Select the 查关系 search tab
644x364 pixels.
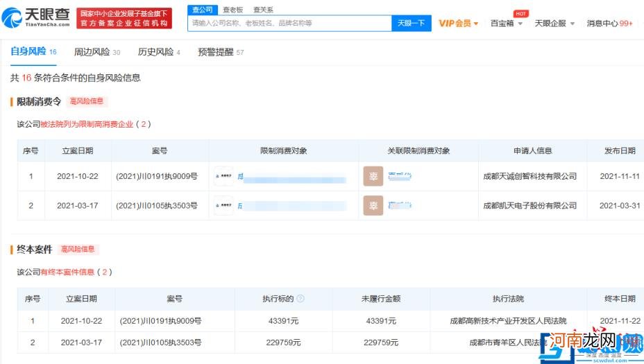pyautogui.click(x=263, y=10)
